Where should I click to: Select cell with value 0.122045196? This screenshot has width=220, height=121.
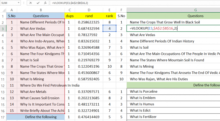click(89, 67)
